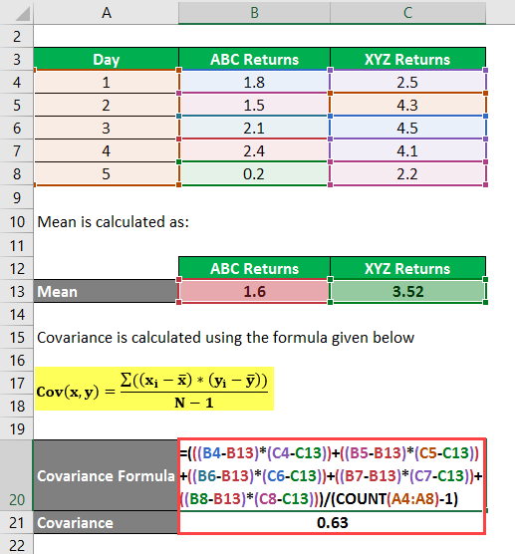Select the 'Covariance Formula' label cell

106,475
